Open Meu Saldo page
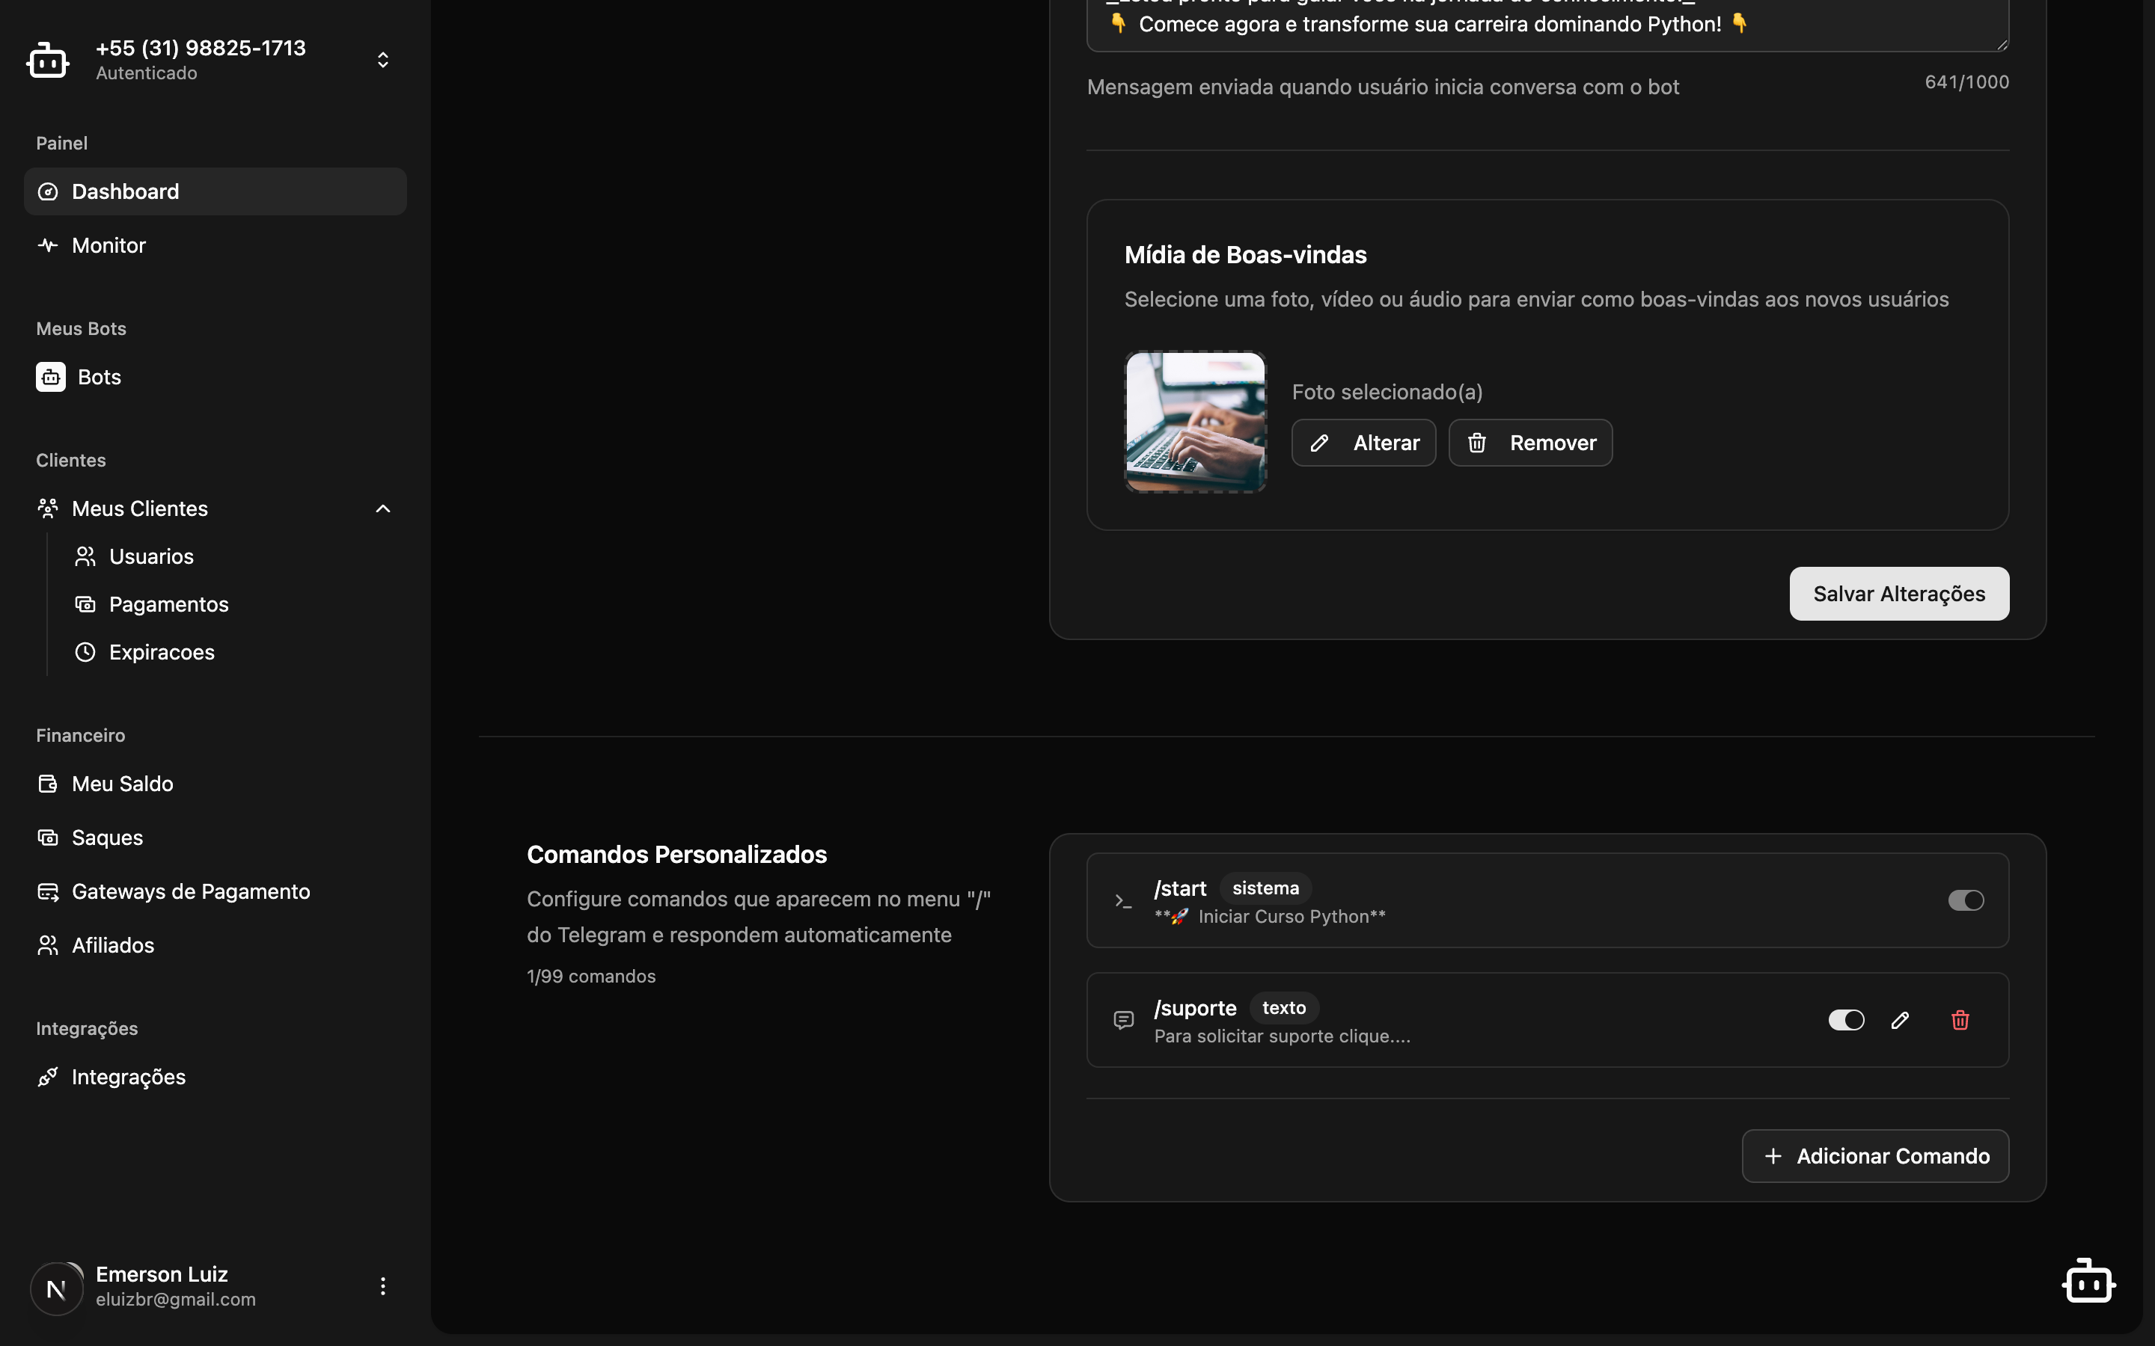 (x=215, y=784)
